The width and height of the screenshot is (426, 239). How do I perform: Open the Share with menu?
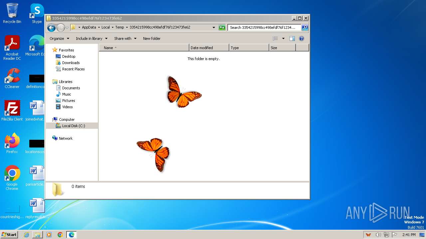125,39
